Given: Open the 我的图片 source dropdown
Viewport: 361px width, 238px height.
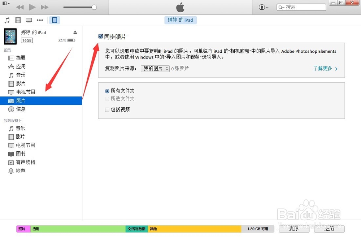Looking at the screenshot, I should point(155,68).
